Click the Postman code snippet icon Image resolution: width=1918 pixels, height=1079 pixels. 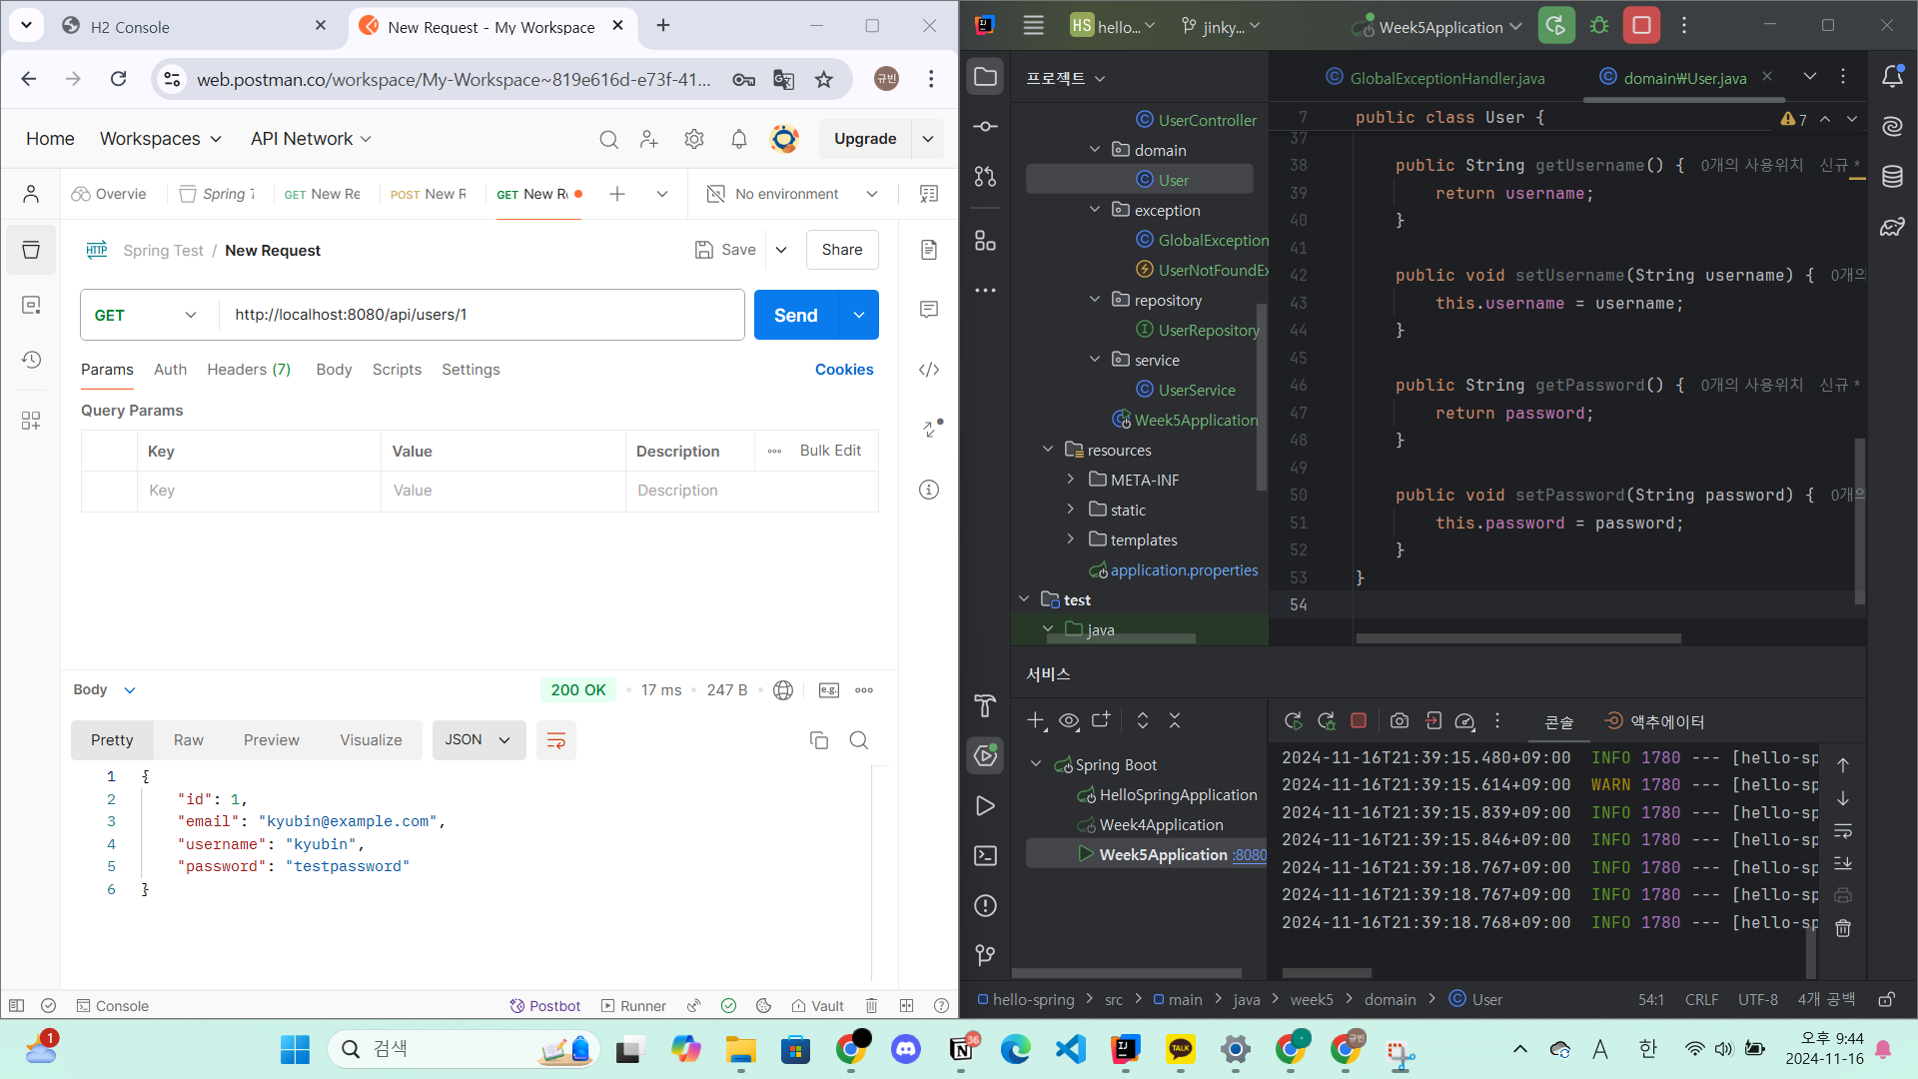coord(928,370)
